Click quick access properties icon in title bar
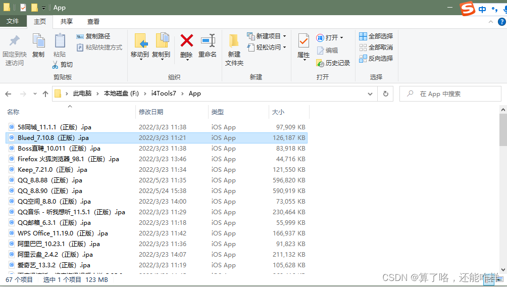The image size is (507, 287). coord(23,8)
